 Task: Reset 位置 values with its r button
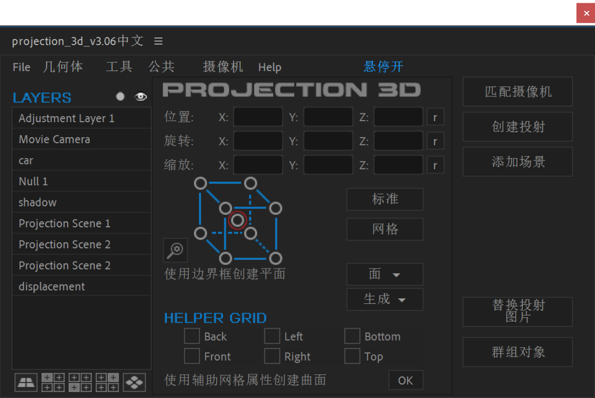[x=435, y=117]
